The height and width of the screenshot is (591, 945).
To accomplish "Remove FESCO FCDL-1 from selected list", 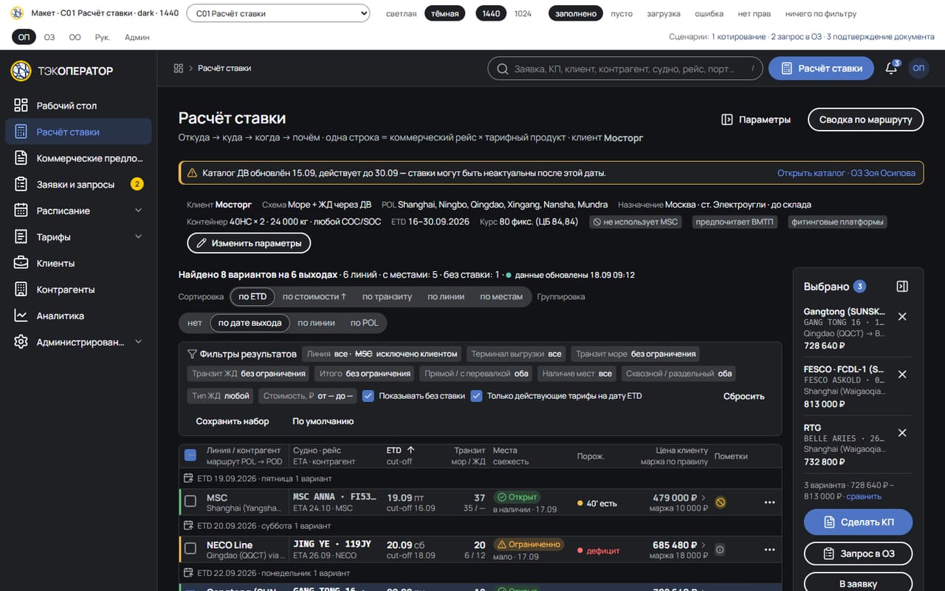I will click(x=902, y=375).
